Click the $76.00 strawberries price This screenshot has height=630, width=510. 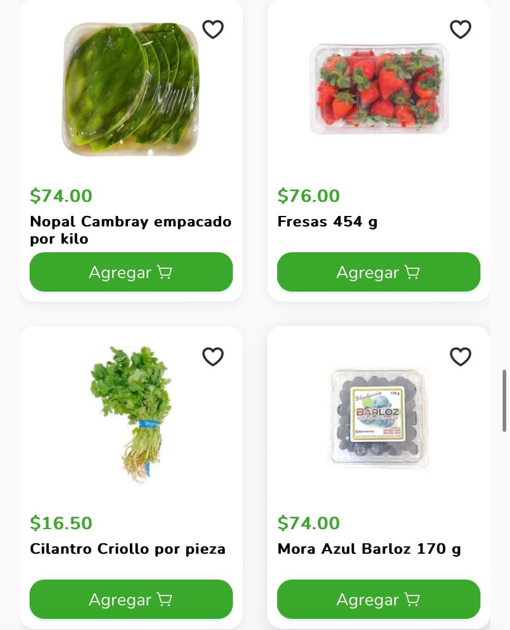[309, 196]
